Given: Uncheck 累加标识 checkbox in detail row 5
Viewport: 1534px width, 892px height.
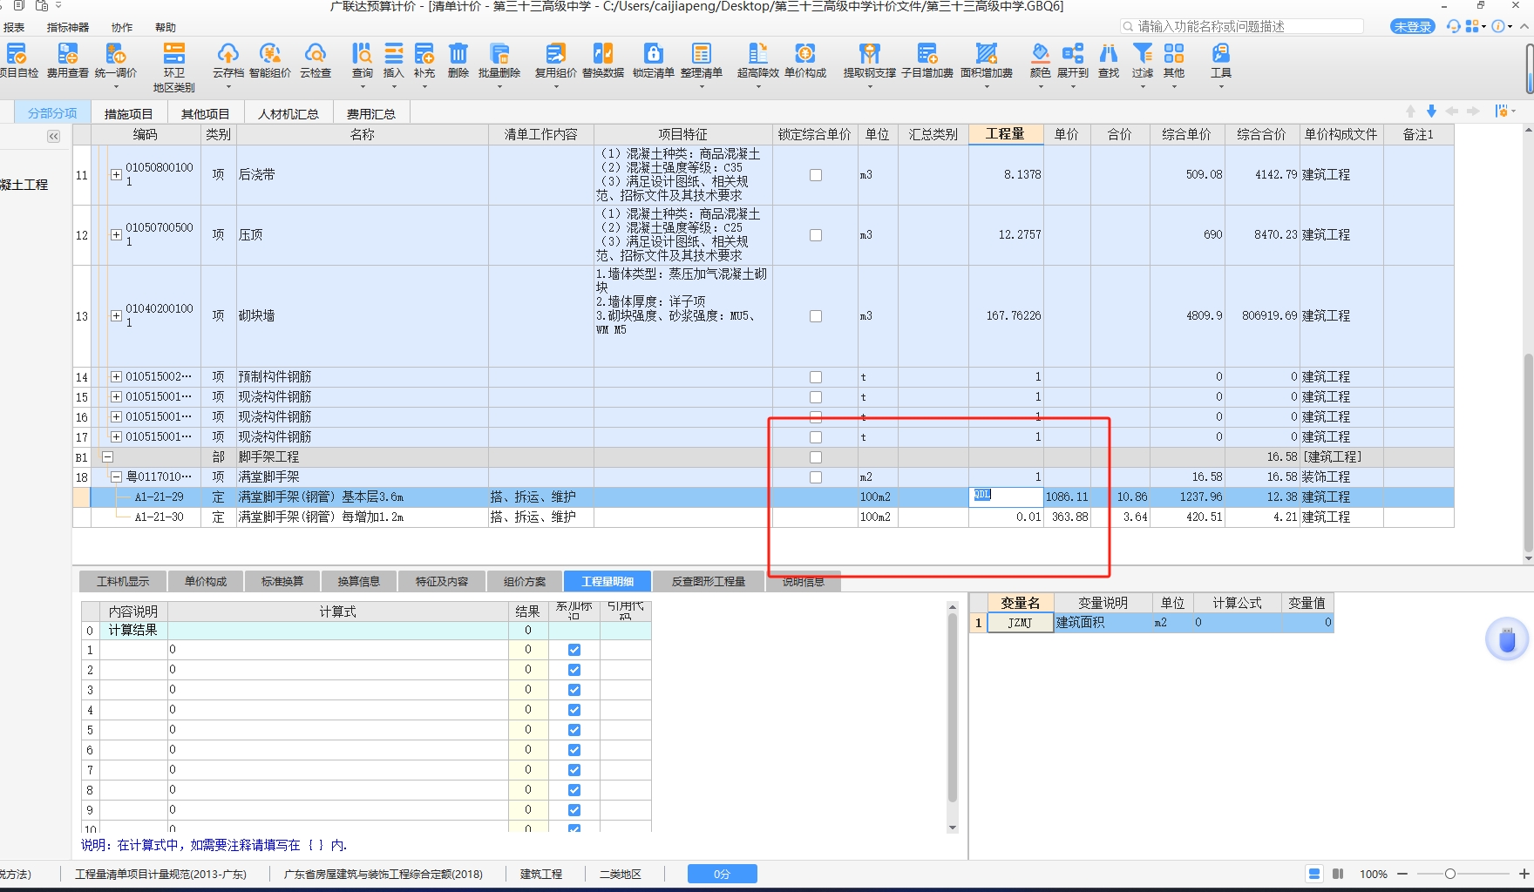Looking at the screenshot, I should coord(574,730).
